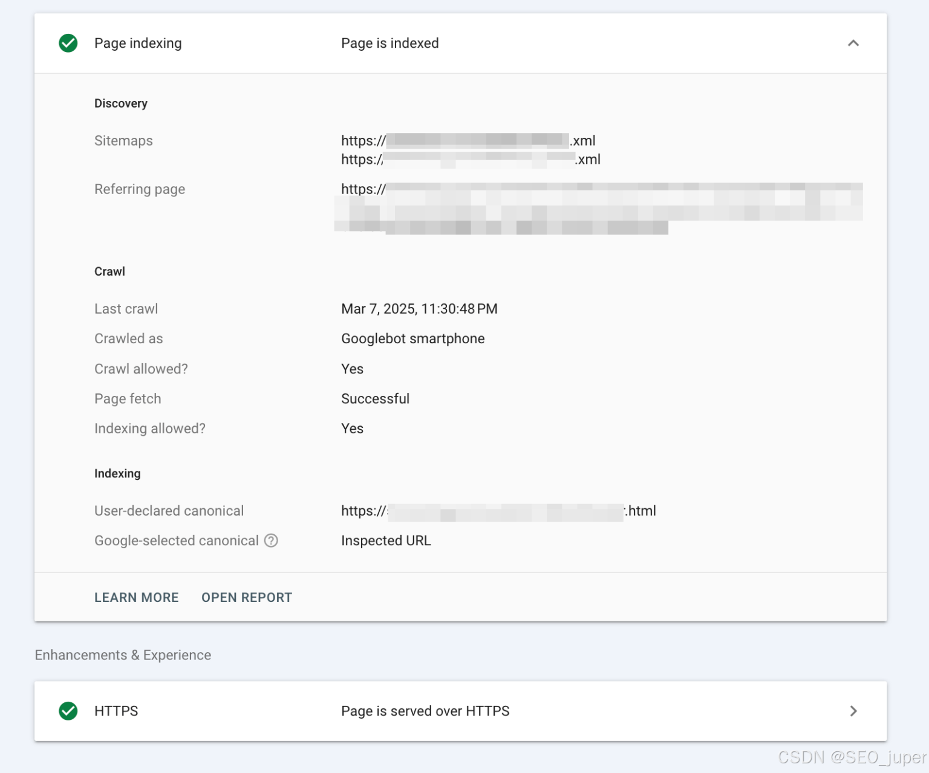The height and width of the screenshot is (773, 929).
Task: Click the Enhancements & Experience heading
Action: (x=123, y=655)
